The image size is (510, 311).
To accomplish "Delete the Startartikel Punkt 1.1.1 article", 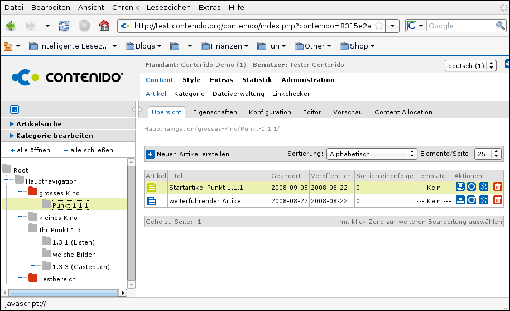I will (x=498, y=187).
